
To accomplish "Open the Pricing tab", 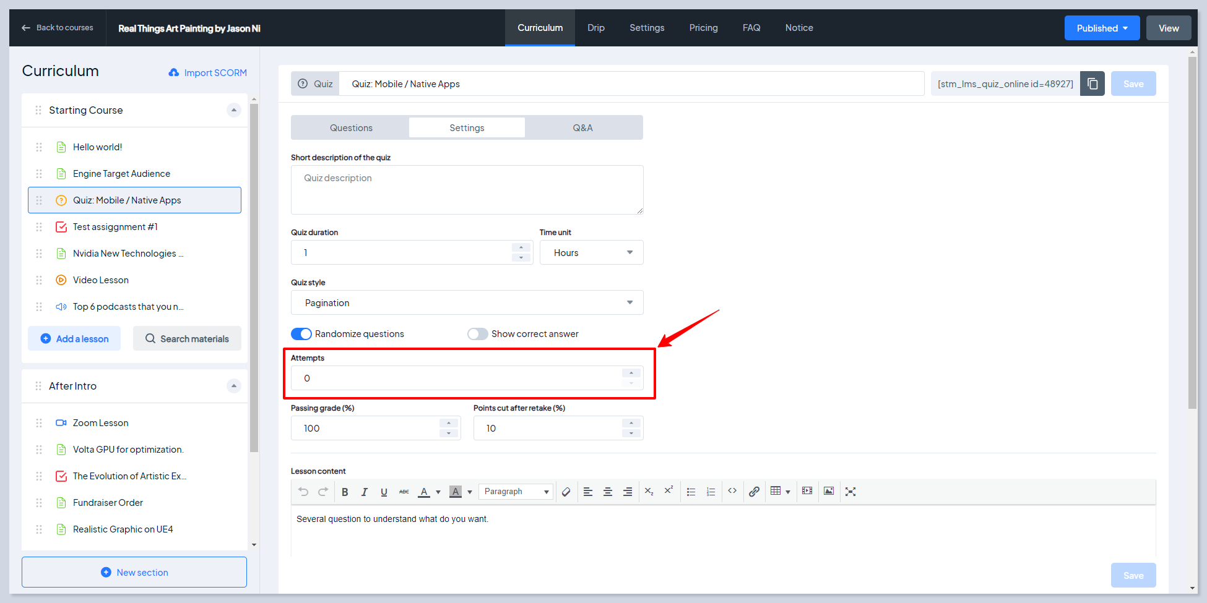I will click(703, 28).
